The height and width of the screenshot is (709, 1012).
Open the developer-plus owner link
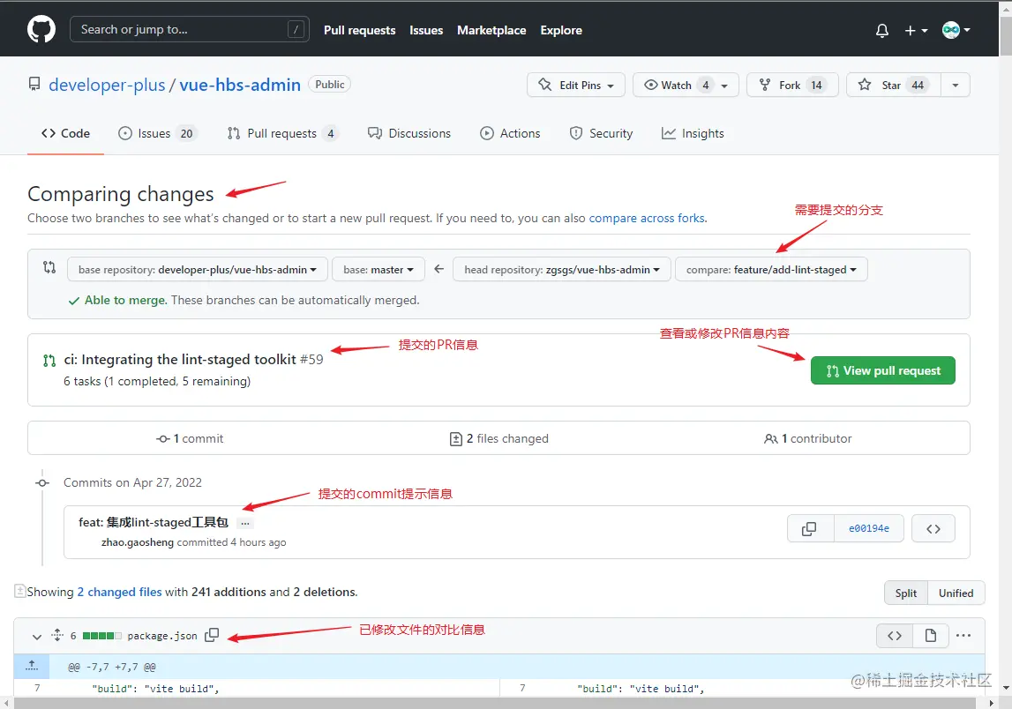coord(107,85)
